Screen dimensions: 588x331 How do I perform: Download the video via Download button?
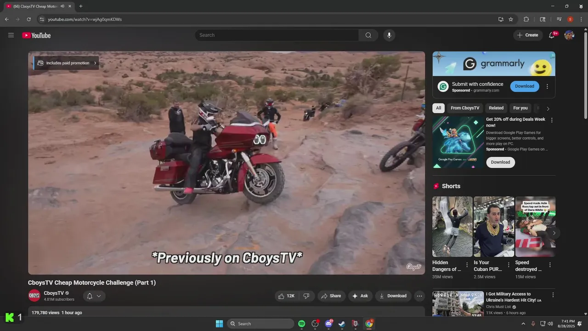coord(393,296)
